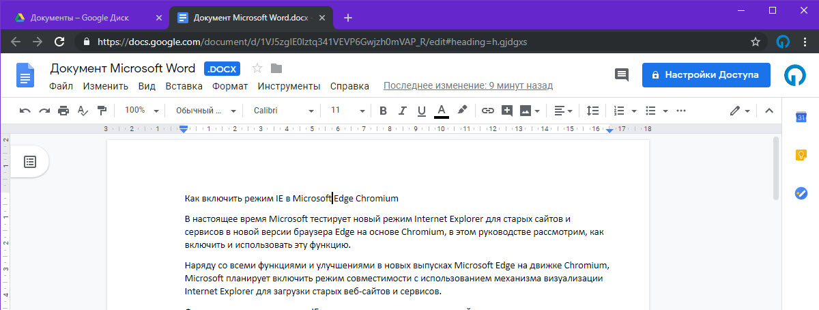819x310 pixels.
Task: Open the text color picker
Action: click(x=441, y=111)
